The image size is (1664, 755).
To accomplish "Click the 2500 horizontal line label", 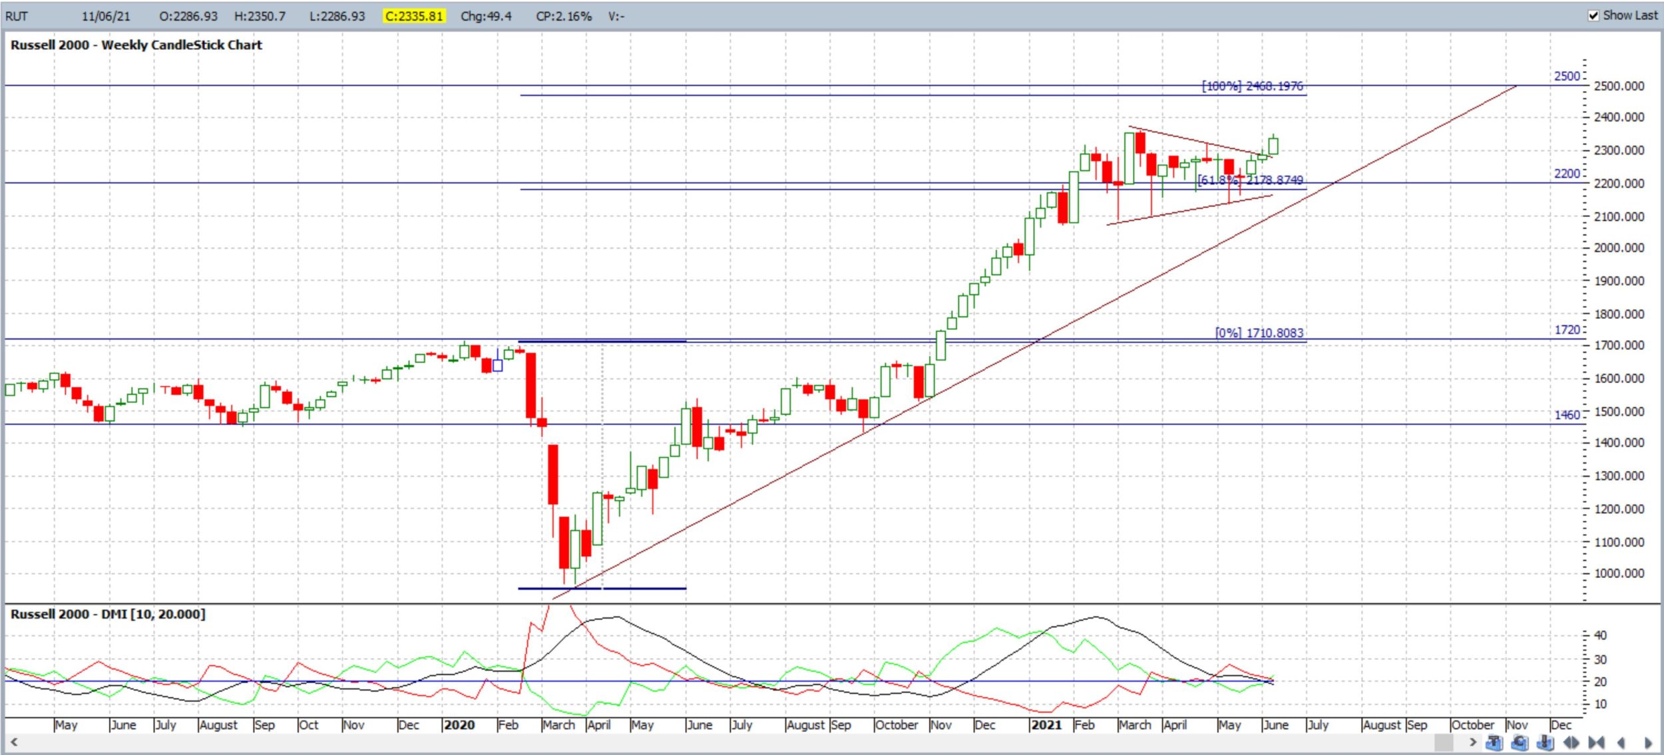I will tap(1566, 76).
